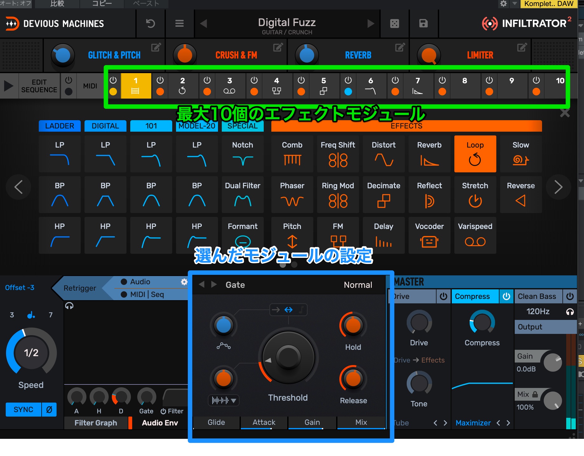The width and height of the screenshot is (584, 456).
Task: Select the Decimate effect tile
Action: click(384, 195)
